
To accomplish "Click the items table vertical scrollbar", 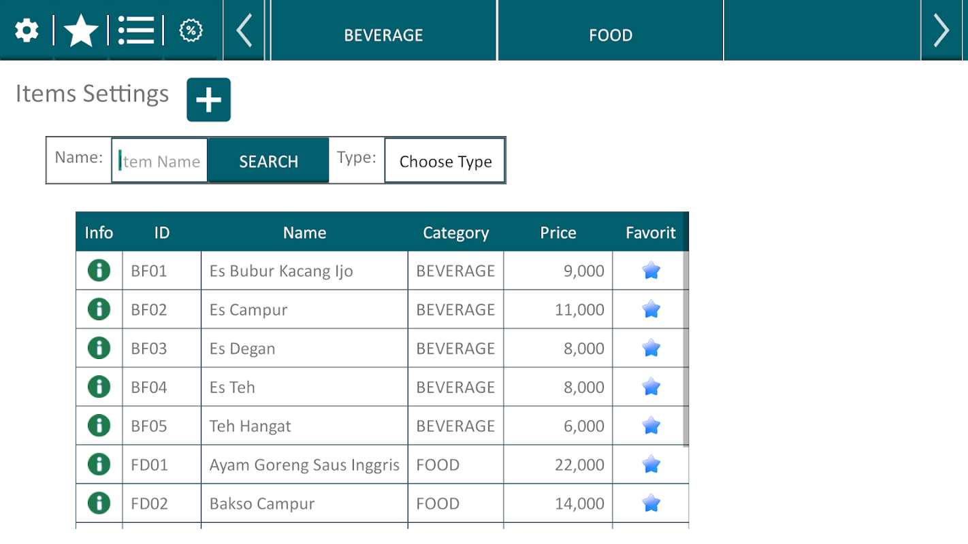I will (x=685, y=348).
